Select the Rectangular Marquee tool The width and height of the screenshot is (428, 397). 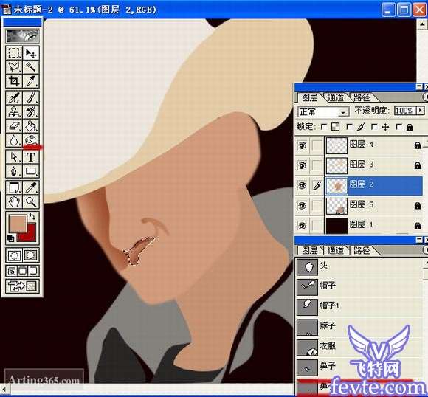point(14,52)
